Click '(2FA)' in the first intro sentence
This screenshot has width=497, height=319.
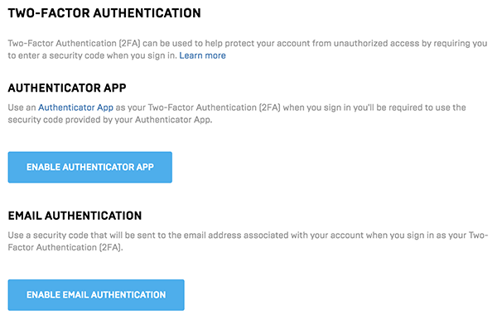click(130, 43)
